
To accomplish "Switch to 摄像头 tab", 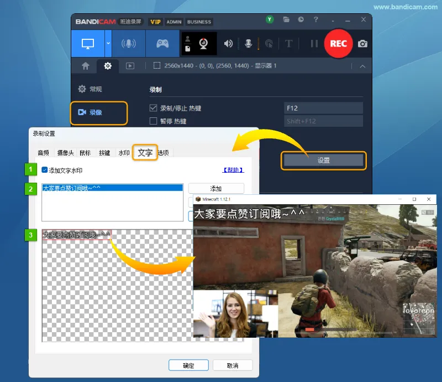I will pos(65,153).
